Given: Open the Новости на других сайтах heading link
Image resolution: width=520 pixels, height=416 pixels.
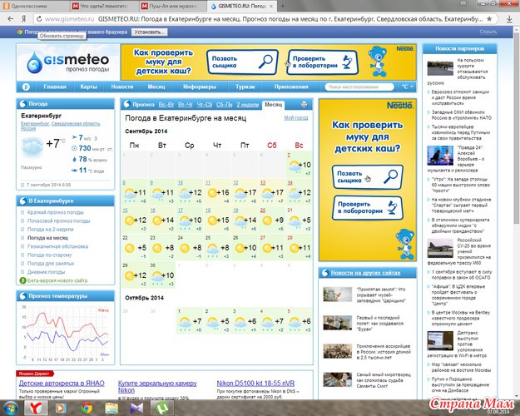Looking at the screenshot, I should [x=365, y=273].
